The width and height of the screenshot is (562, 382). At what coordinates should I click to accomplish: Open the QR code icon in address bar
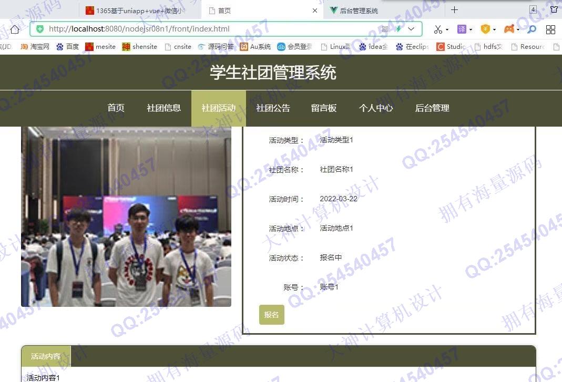(385, 29)
